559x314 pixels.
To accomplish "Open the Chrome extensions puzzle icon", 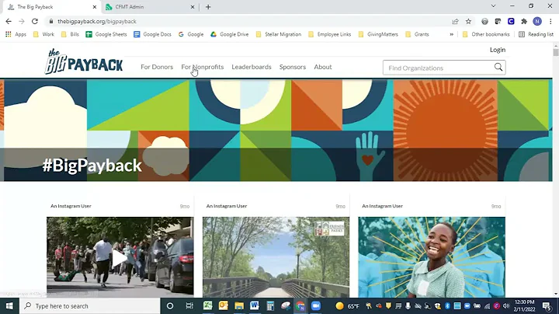I will [524, 22].
